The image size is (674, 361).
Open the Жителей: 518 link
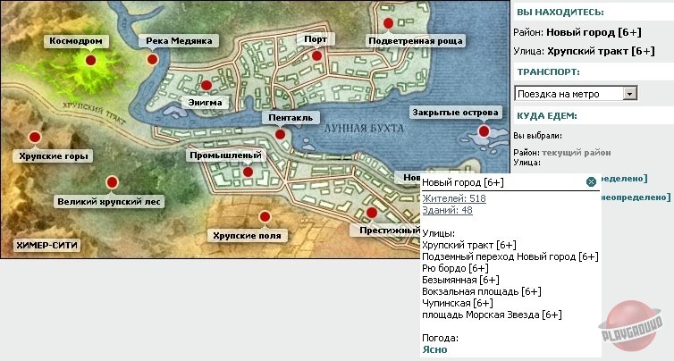pyautogui.click(x=453, y=198)
